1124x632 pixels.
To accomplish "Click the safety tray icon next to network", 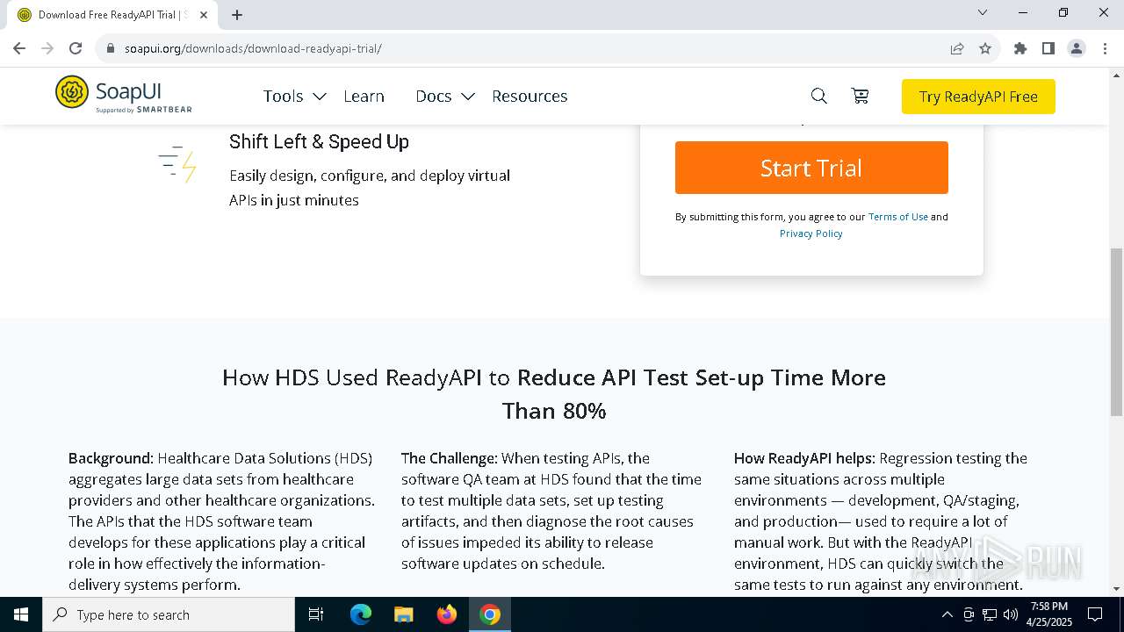I will point(969,614).
